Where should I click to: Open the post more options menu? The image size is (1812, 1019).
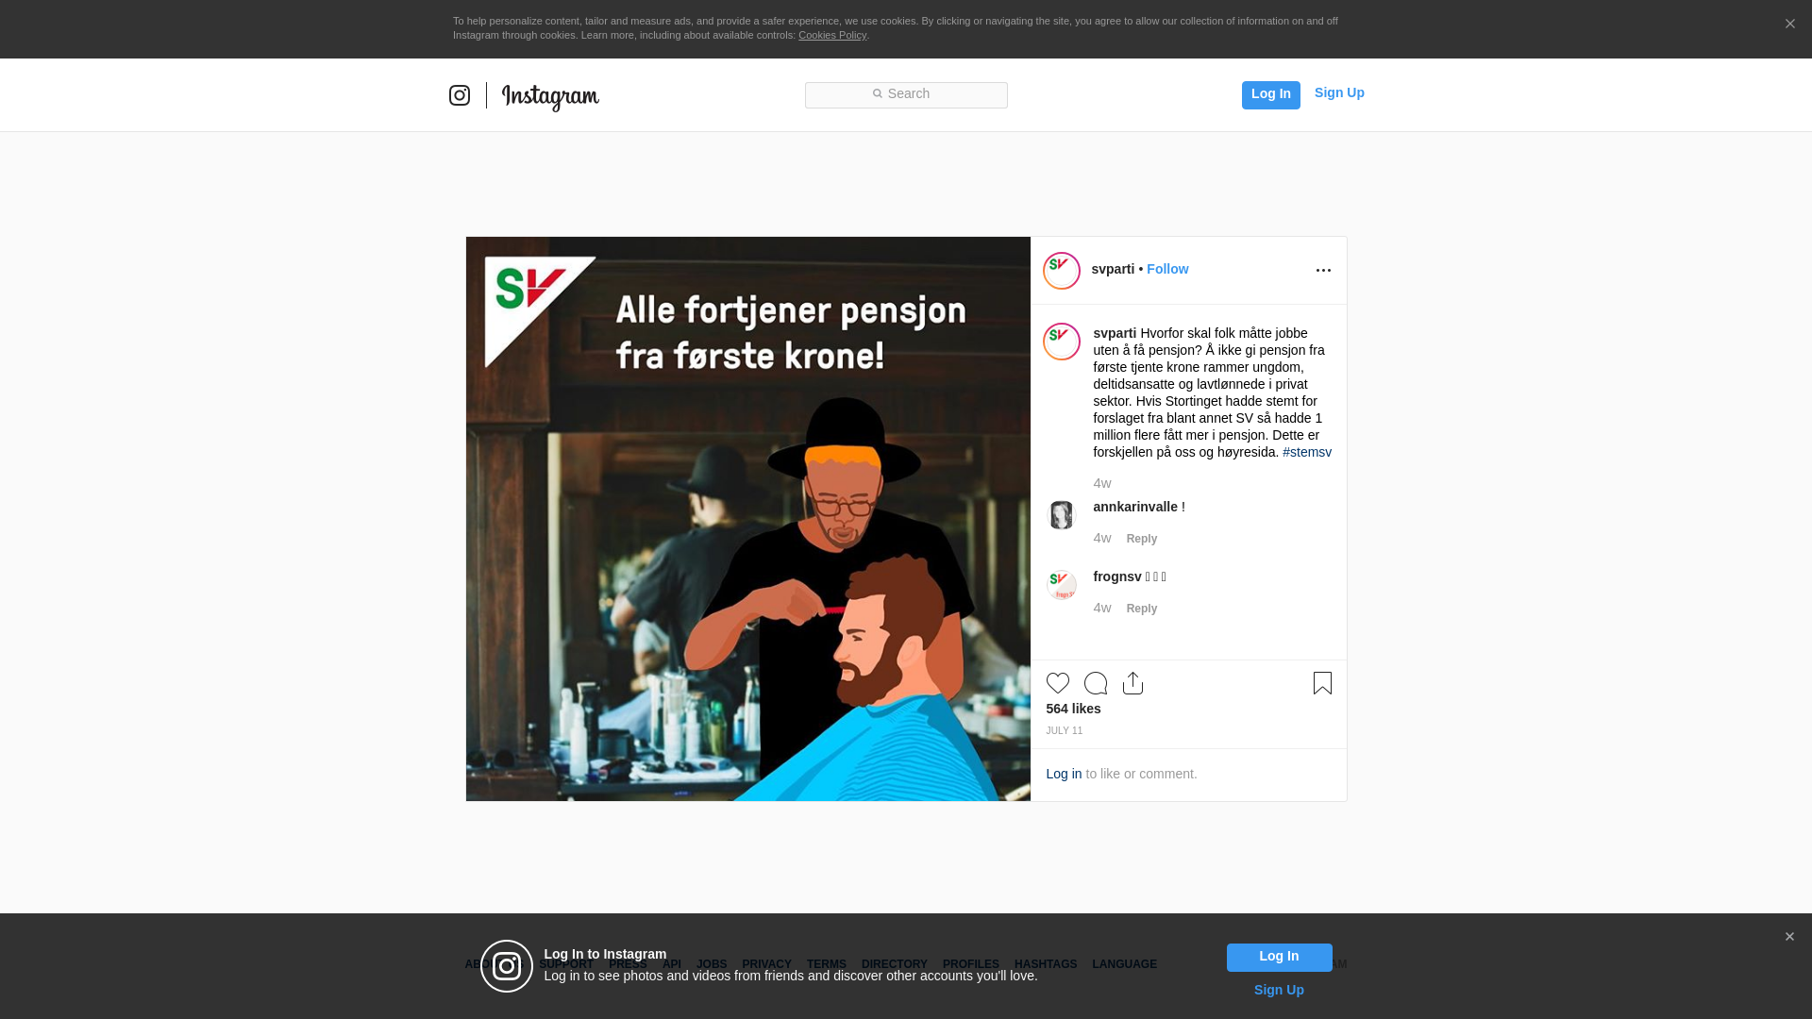1323,271
